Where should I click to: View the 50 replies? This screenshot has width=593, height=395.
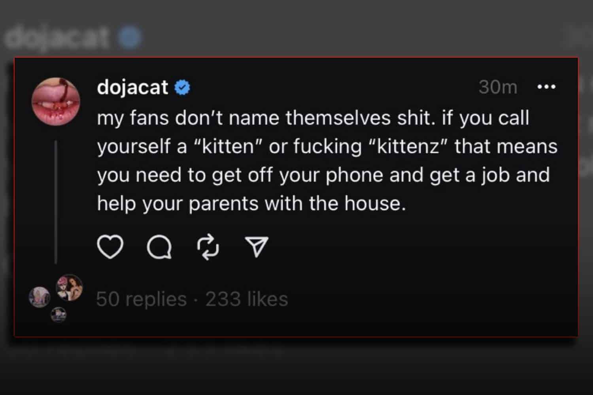coord(141,299)
